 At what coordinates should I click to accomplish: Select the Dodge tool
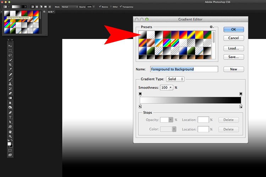[x=10, y=107]
